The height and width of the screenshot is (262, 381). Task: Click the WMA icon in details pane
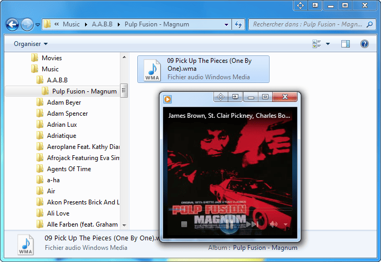click(25, 245)
